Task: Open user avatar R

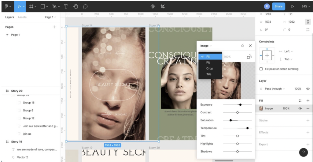Action: pyautogui.click(x=267, y=6)
